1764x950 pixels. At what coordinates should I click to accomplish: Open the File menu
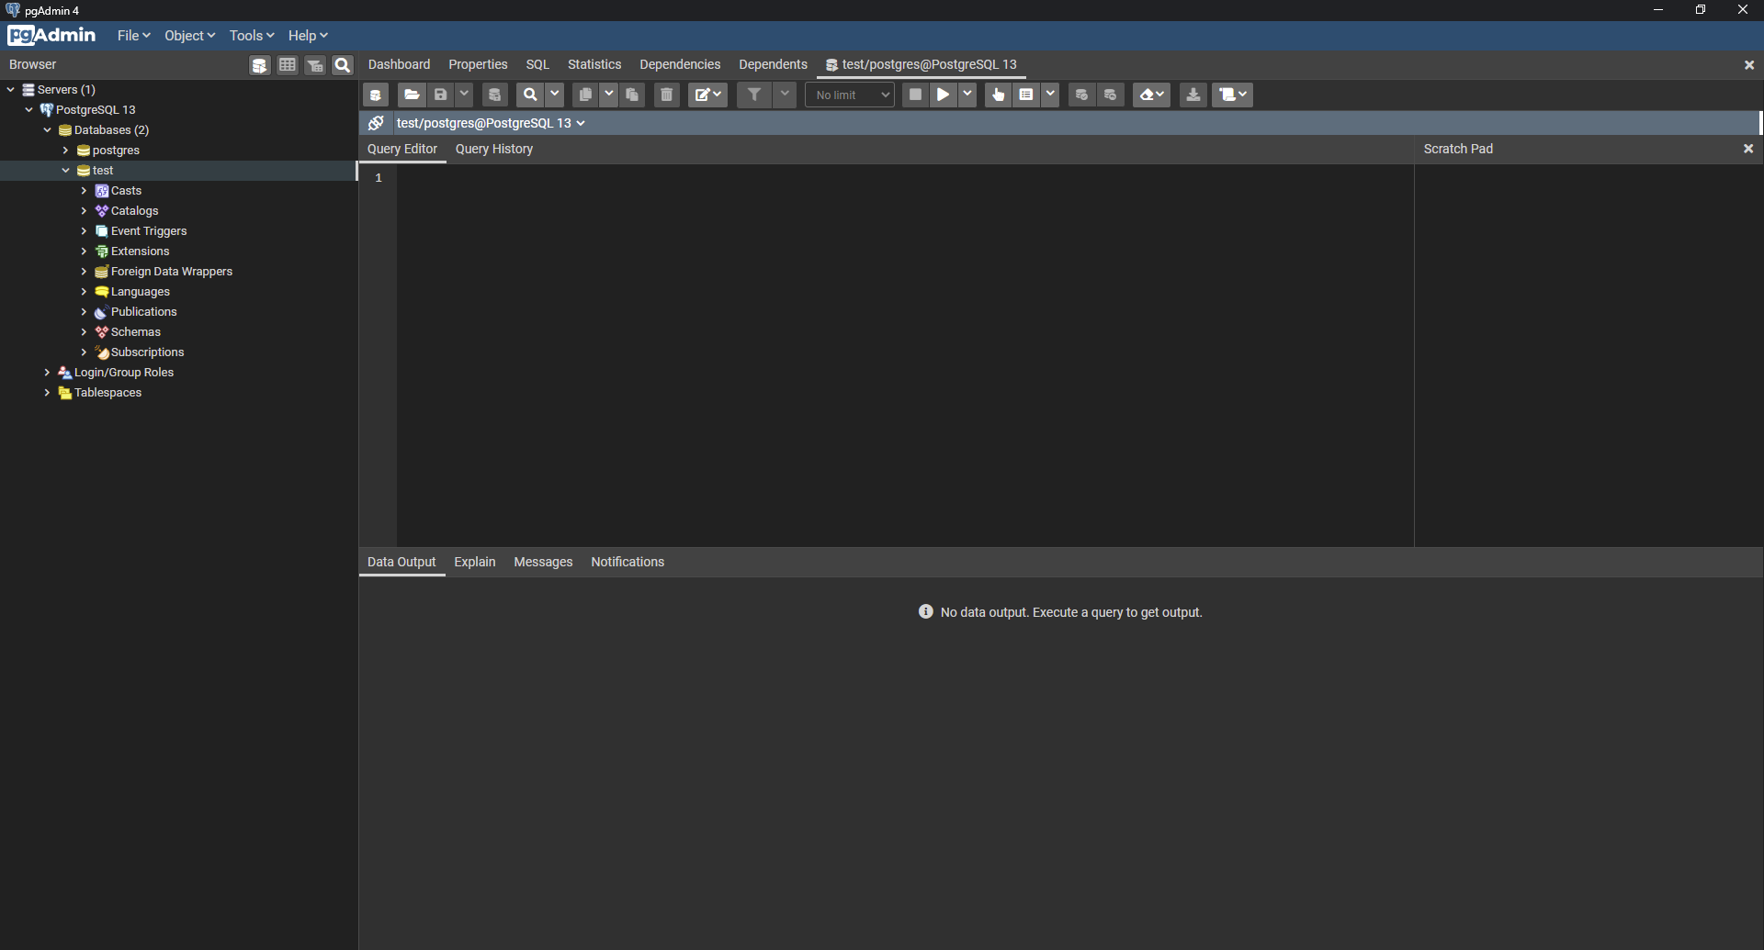click(133, 36)
